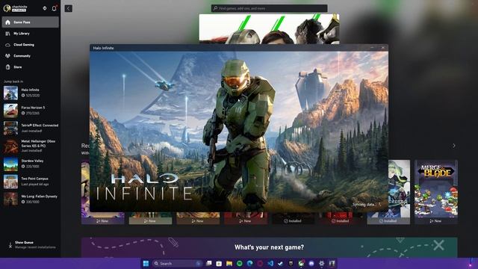
Task: Open the Windows Start menu
Action: 146,264
